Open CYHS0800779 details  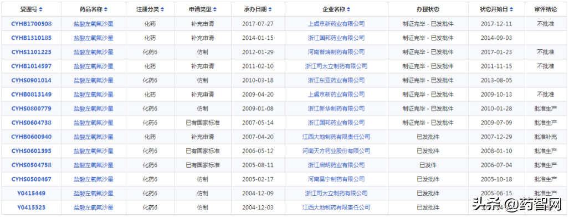coord(31,108)
